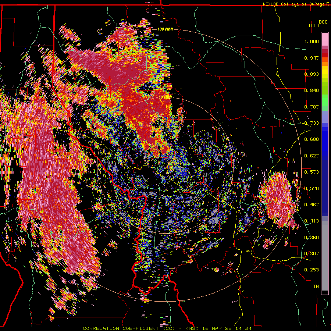
Task: Select the 0.520 legend value
Action: pos(312,189)
